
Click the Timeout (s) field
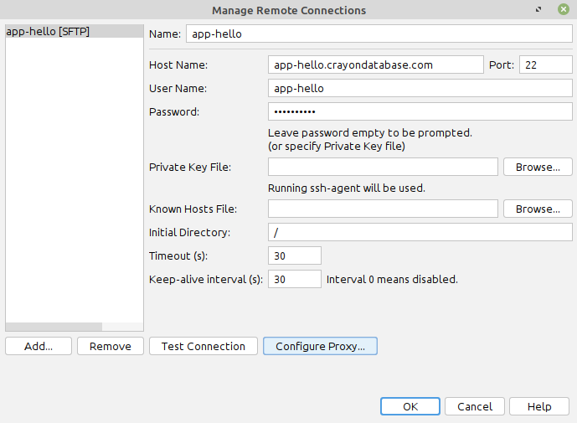point(295,255)
